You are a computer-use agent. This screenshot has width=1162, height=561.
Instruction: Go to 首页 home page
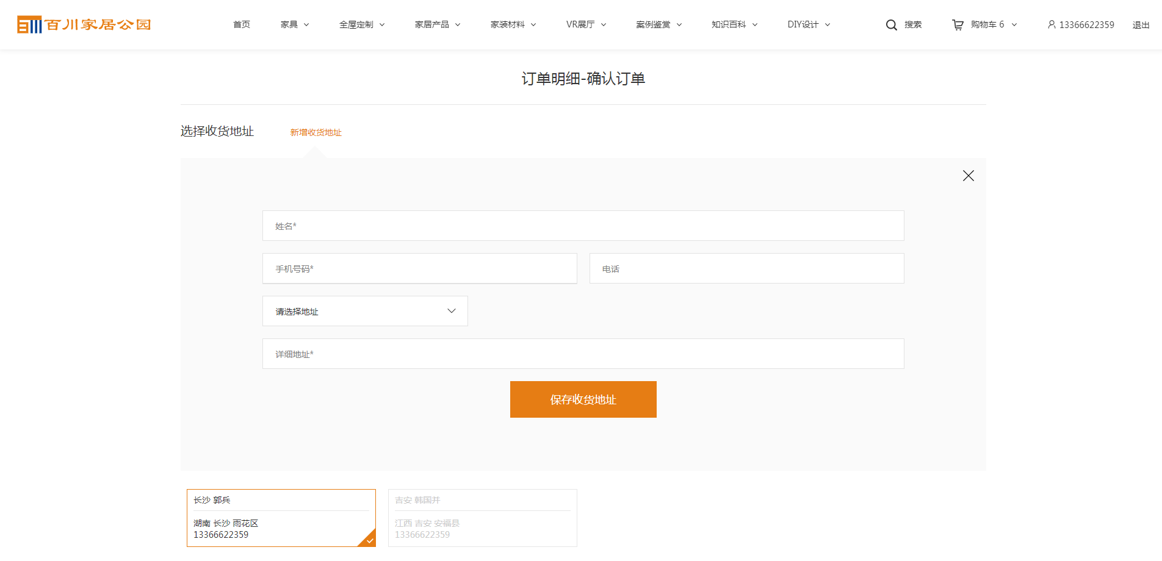tap(242, 25)
